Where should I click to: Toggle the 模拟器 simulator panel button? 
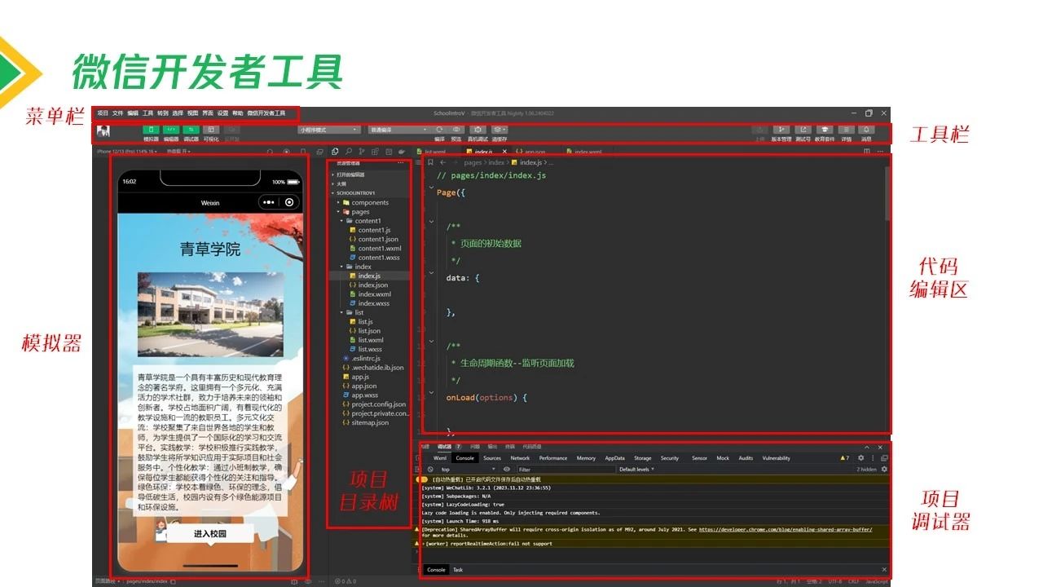pos(152,130)
